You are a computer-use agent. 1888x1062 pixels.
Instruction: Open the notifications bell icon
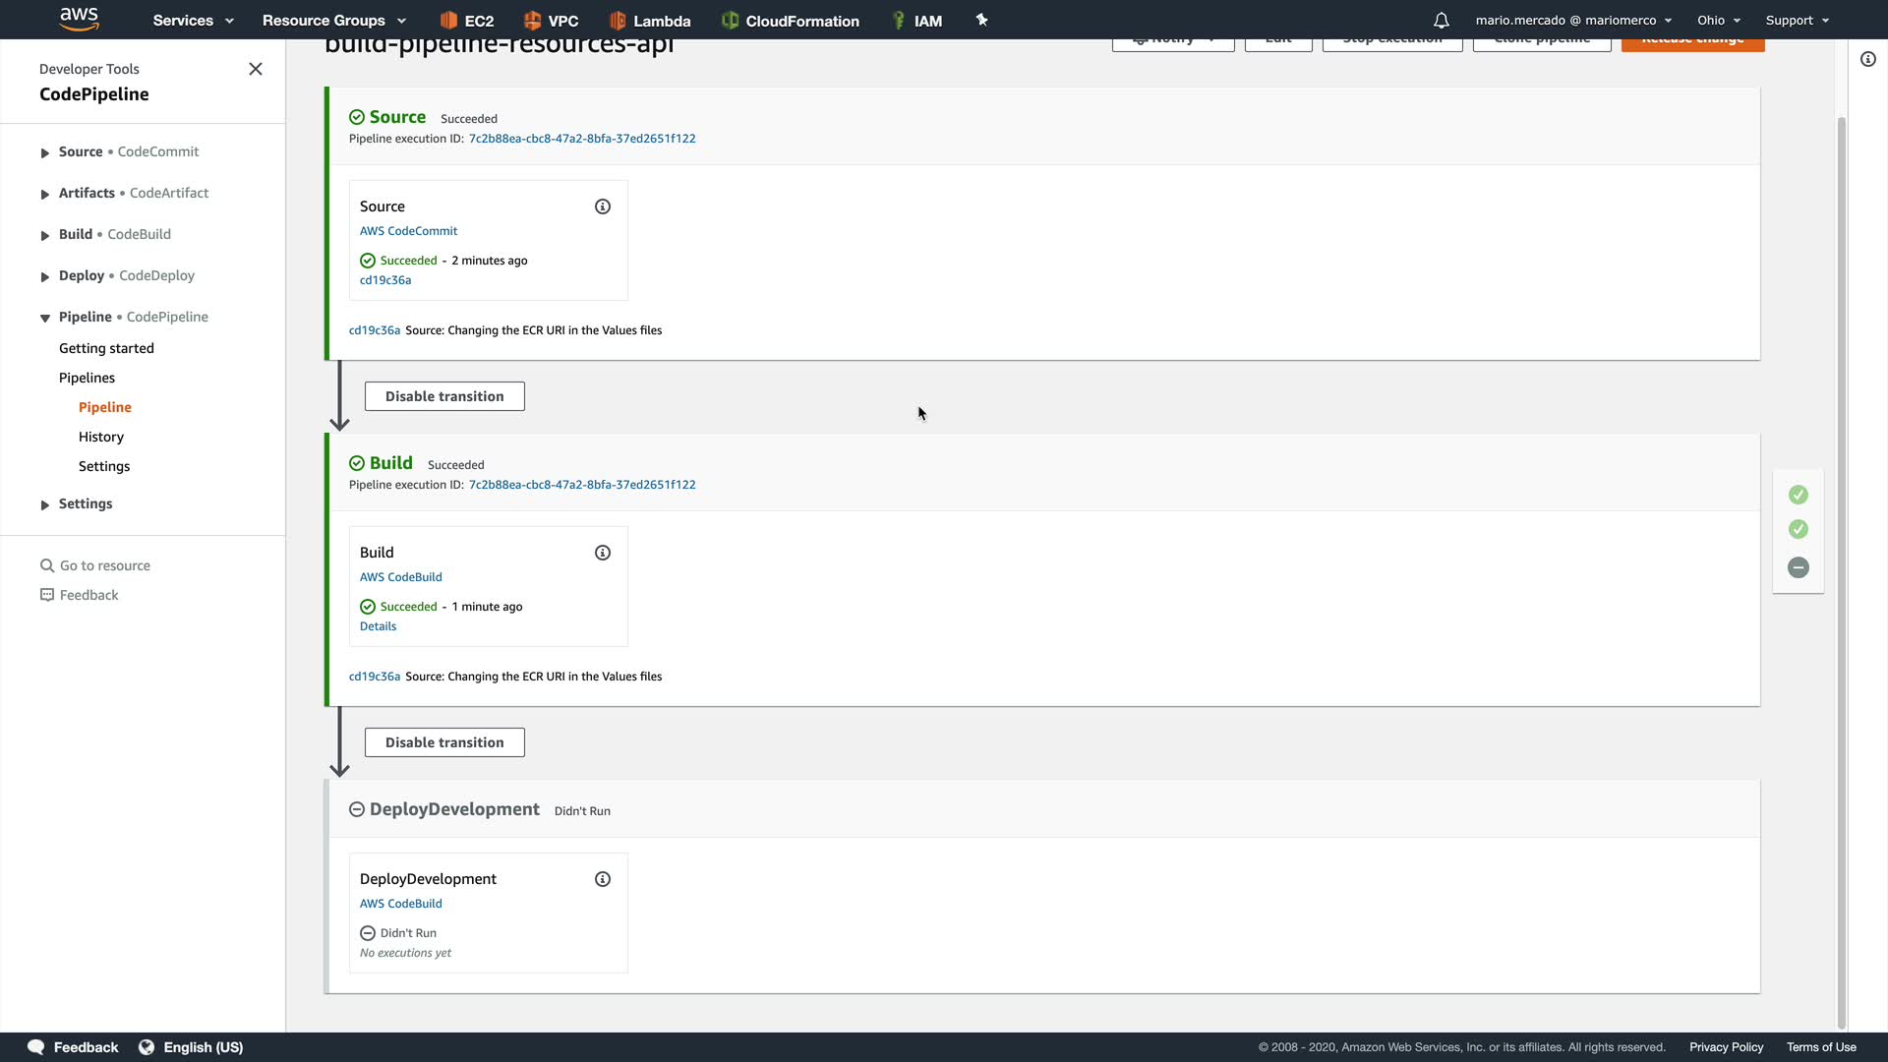pos(1441,21)
